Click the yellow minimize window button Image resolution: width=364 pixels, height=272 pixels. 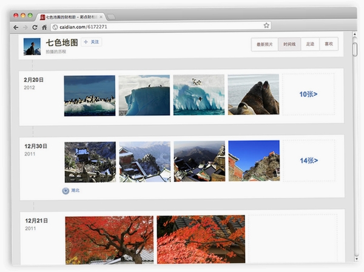(x=23, y=16)
